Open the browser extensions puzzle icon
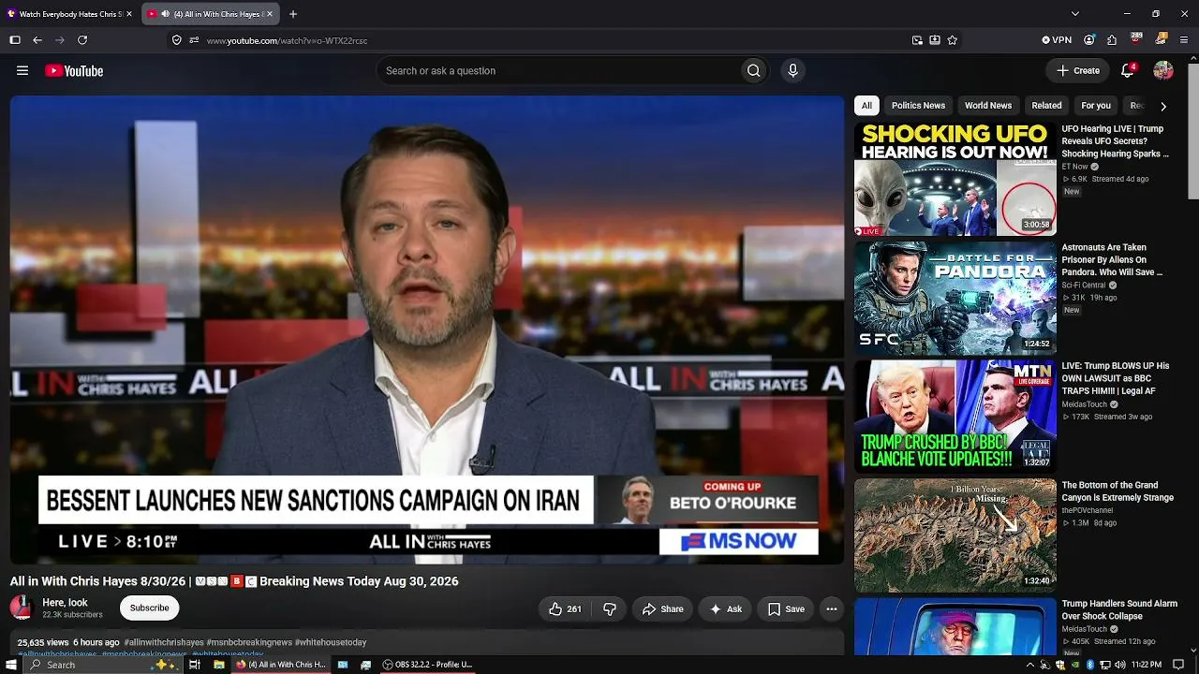This screenshot has width=1199, height=674. (1112, 40)
